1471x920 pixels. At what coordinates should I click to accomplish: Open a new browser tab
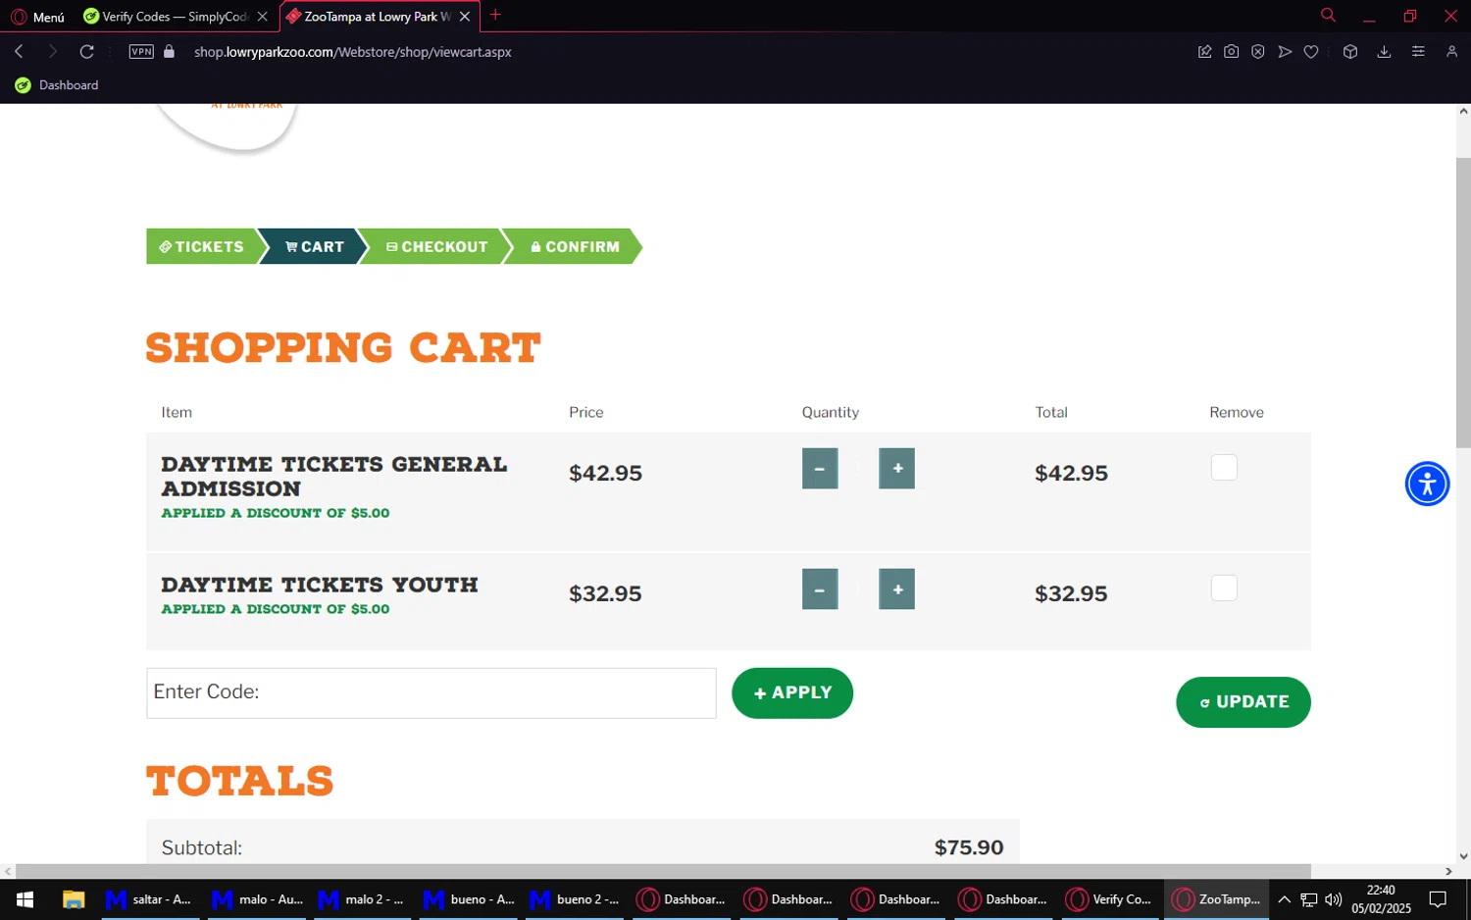click(495, 15)
